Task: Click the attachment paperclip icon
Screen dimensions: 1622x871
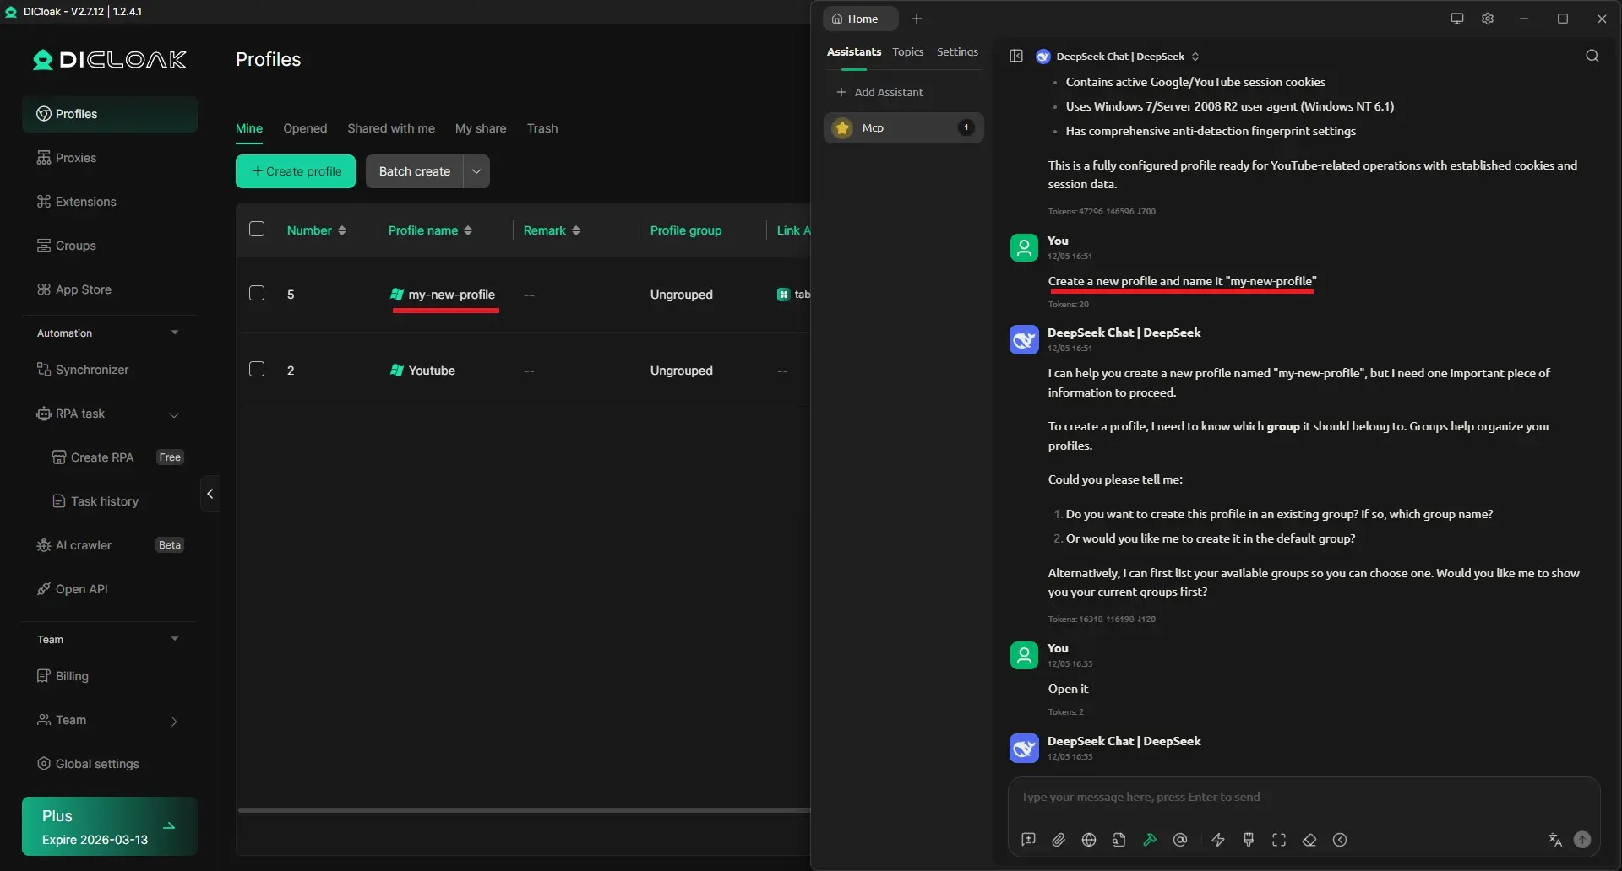Action: click(x=1059, y=840)
